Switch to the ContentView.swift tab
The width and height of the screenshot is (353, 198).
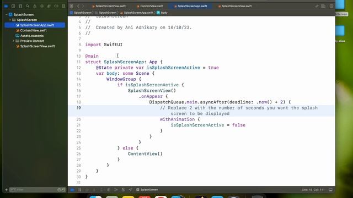point(149,6)
